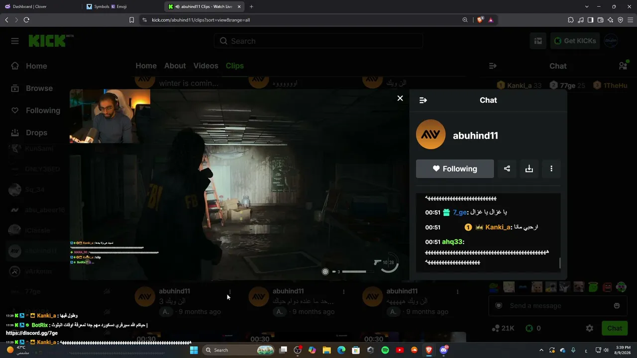Click the Kick search field

(318, 41)
